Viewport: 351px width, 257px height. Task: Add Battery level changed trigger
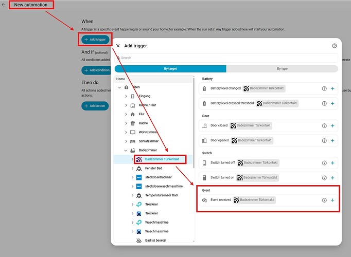point(332,88)
